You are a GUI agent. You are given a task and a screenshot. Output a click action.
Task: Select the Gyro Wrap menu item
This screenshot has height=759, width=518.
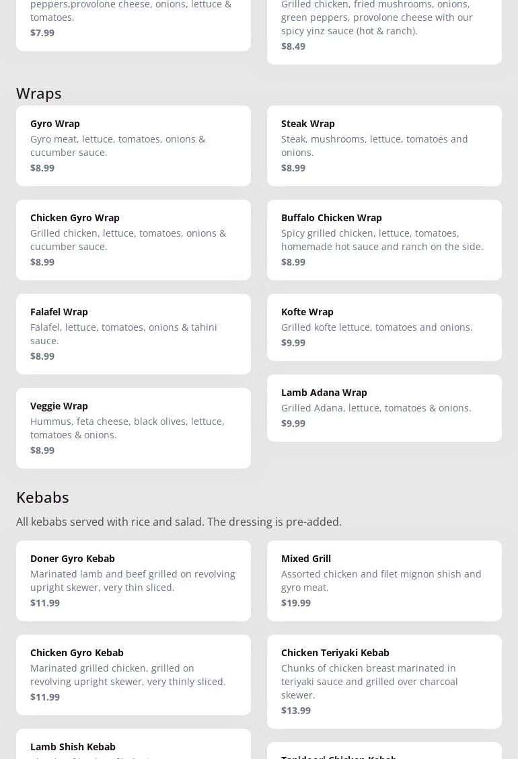coord(133,145)
